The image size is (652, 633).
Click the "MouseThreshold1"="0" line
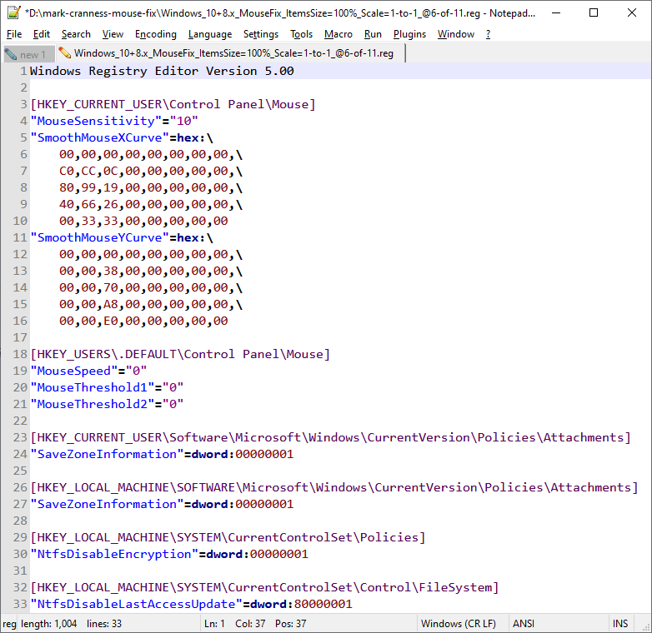(x=107, y=387)
